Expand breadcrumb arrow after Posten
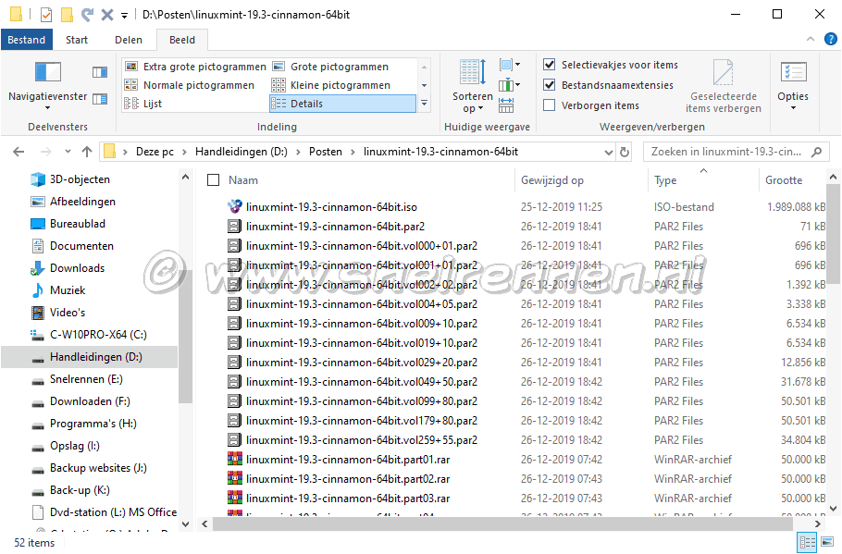842x554 pixels. (353, 152)
